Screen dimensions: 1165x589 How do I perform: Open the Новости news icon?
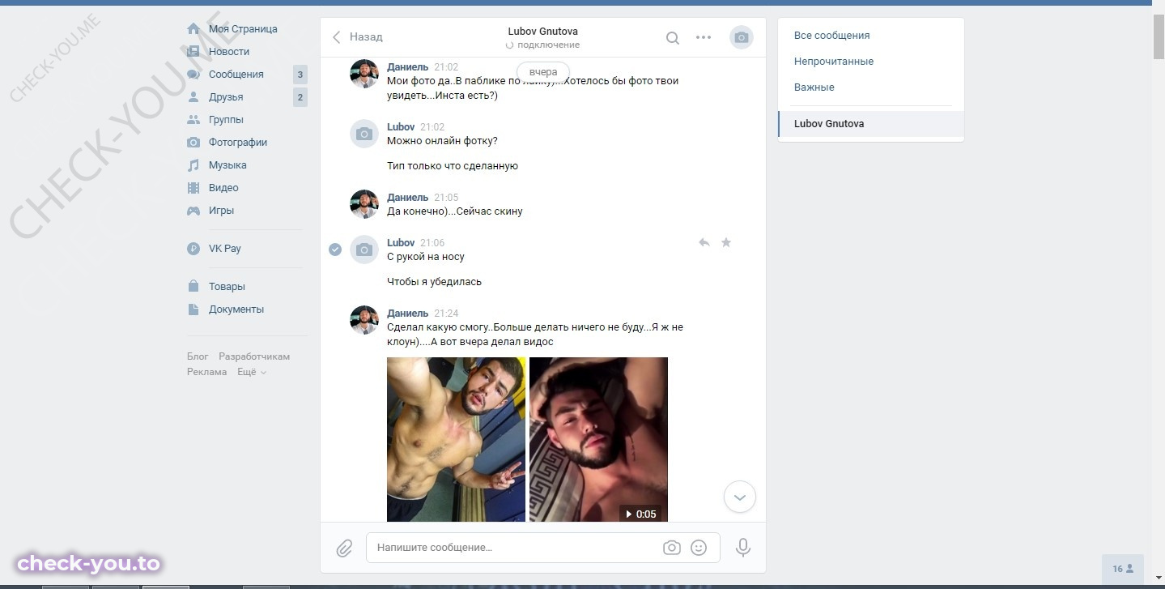pyautogui.click(x=193, y=52)
